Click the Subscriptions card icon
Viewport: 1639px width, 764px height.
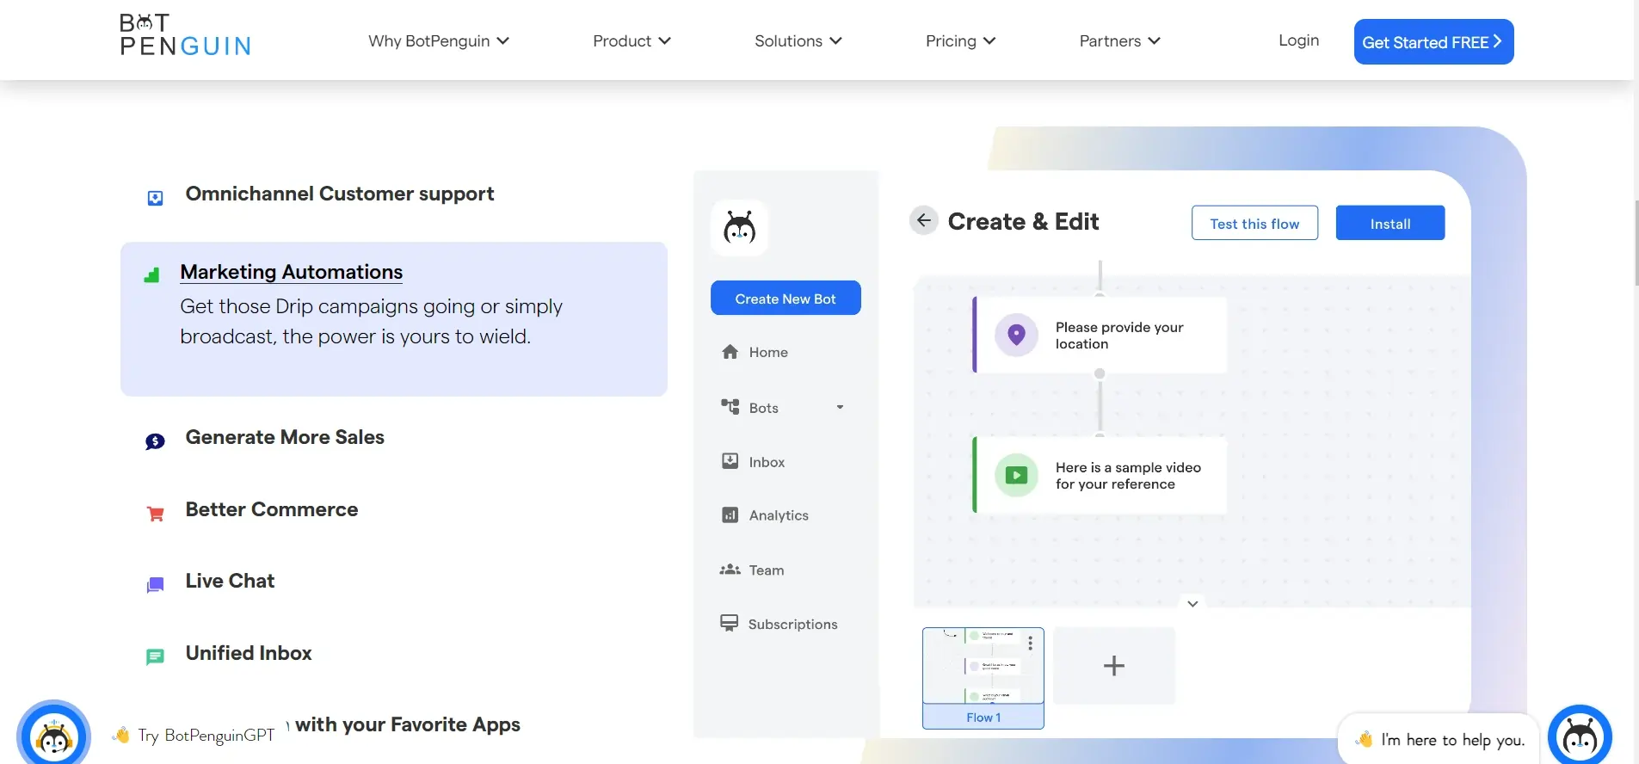click(x=730, y=623)
